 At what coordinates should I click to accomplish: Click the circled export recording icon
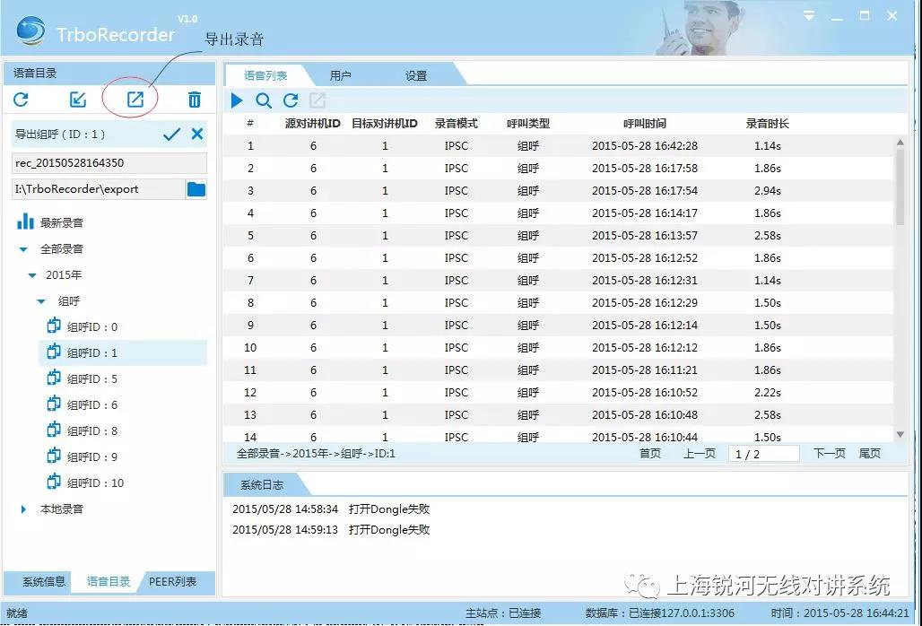[135, 100]
